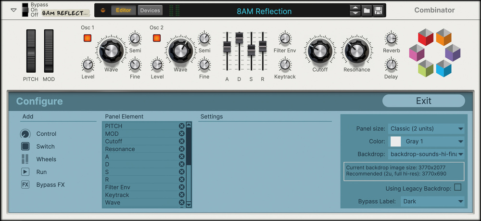Click the Wheels icon in Add list

[x=25, y=159]
